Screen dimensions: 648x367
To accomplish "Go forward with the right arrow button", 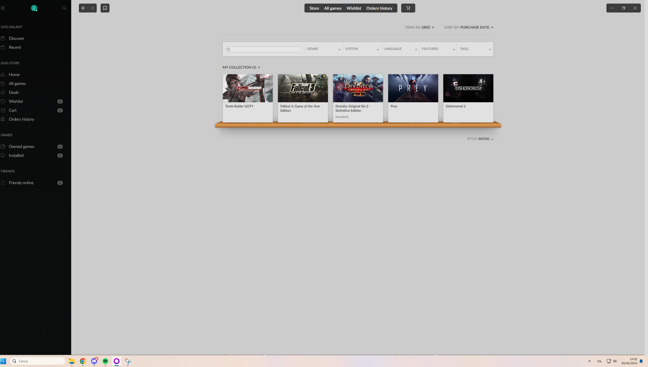I will pyautogui.click(x=92, y=8).
